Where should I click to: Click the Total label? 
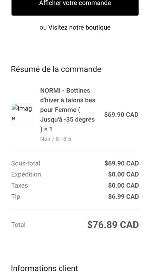[18, 224]
